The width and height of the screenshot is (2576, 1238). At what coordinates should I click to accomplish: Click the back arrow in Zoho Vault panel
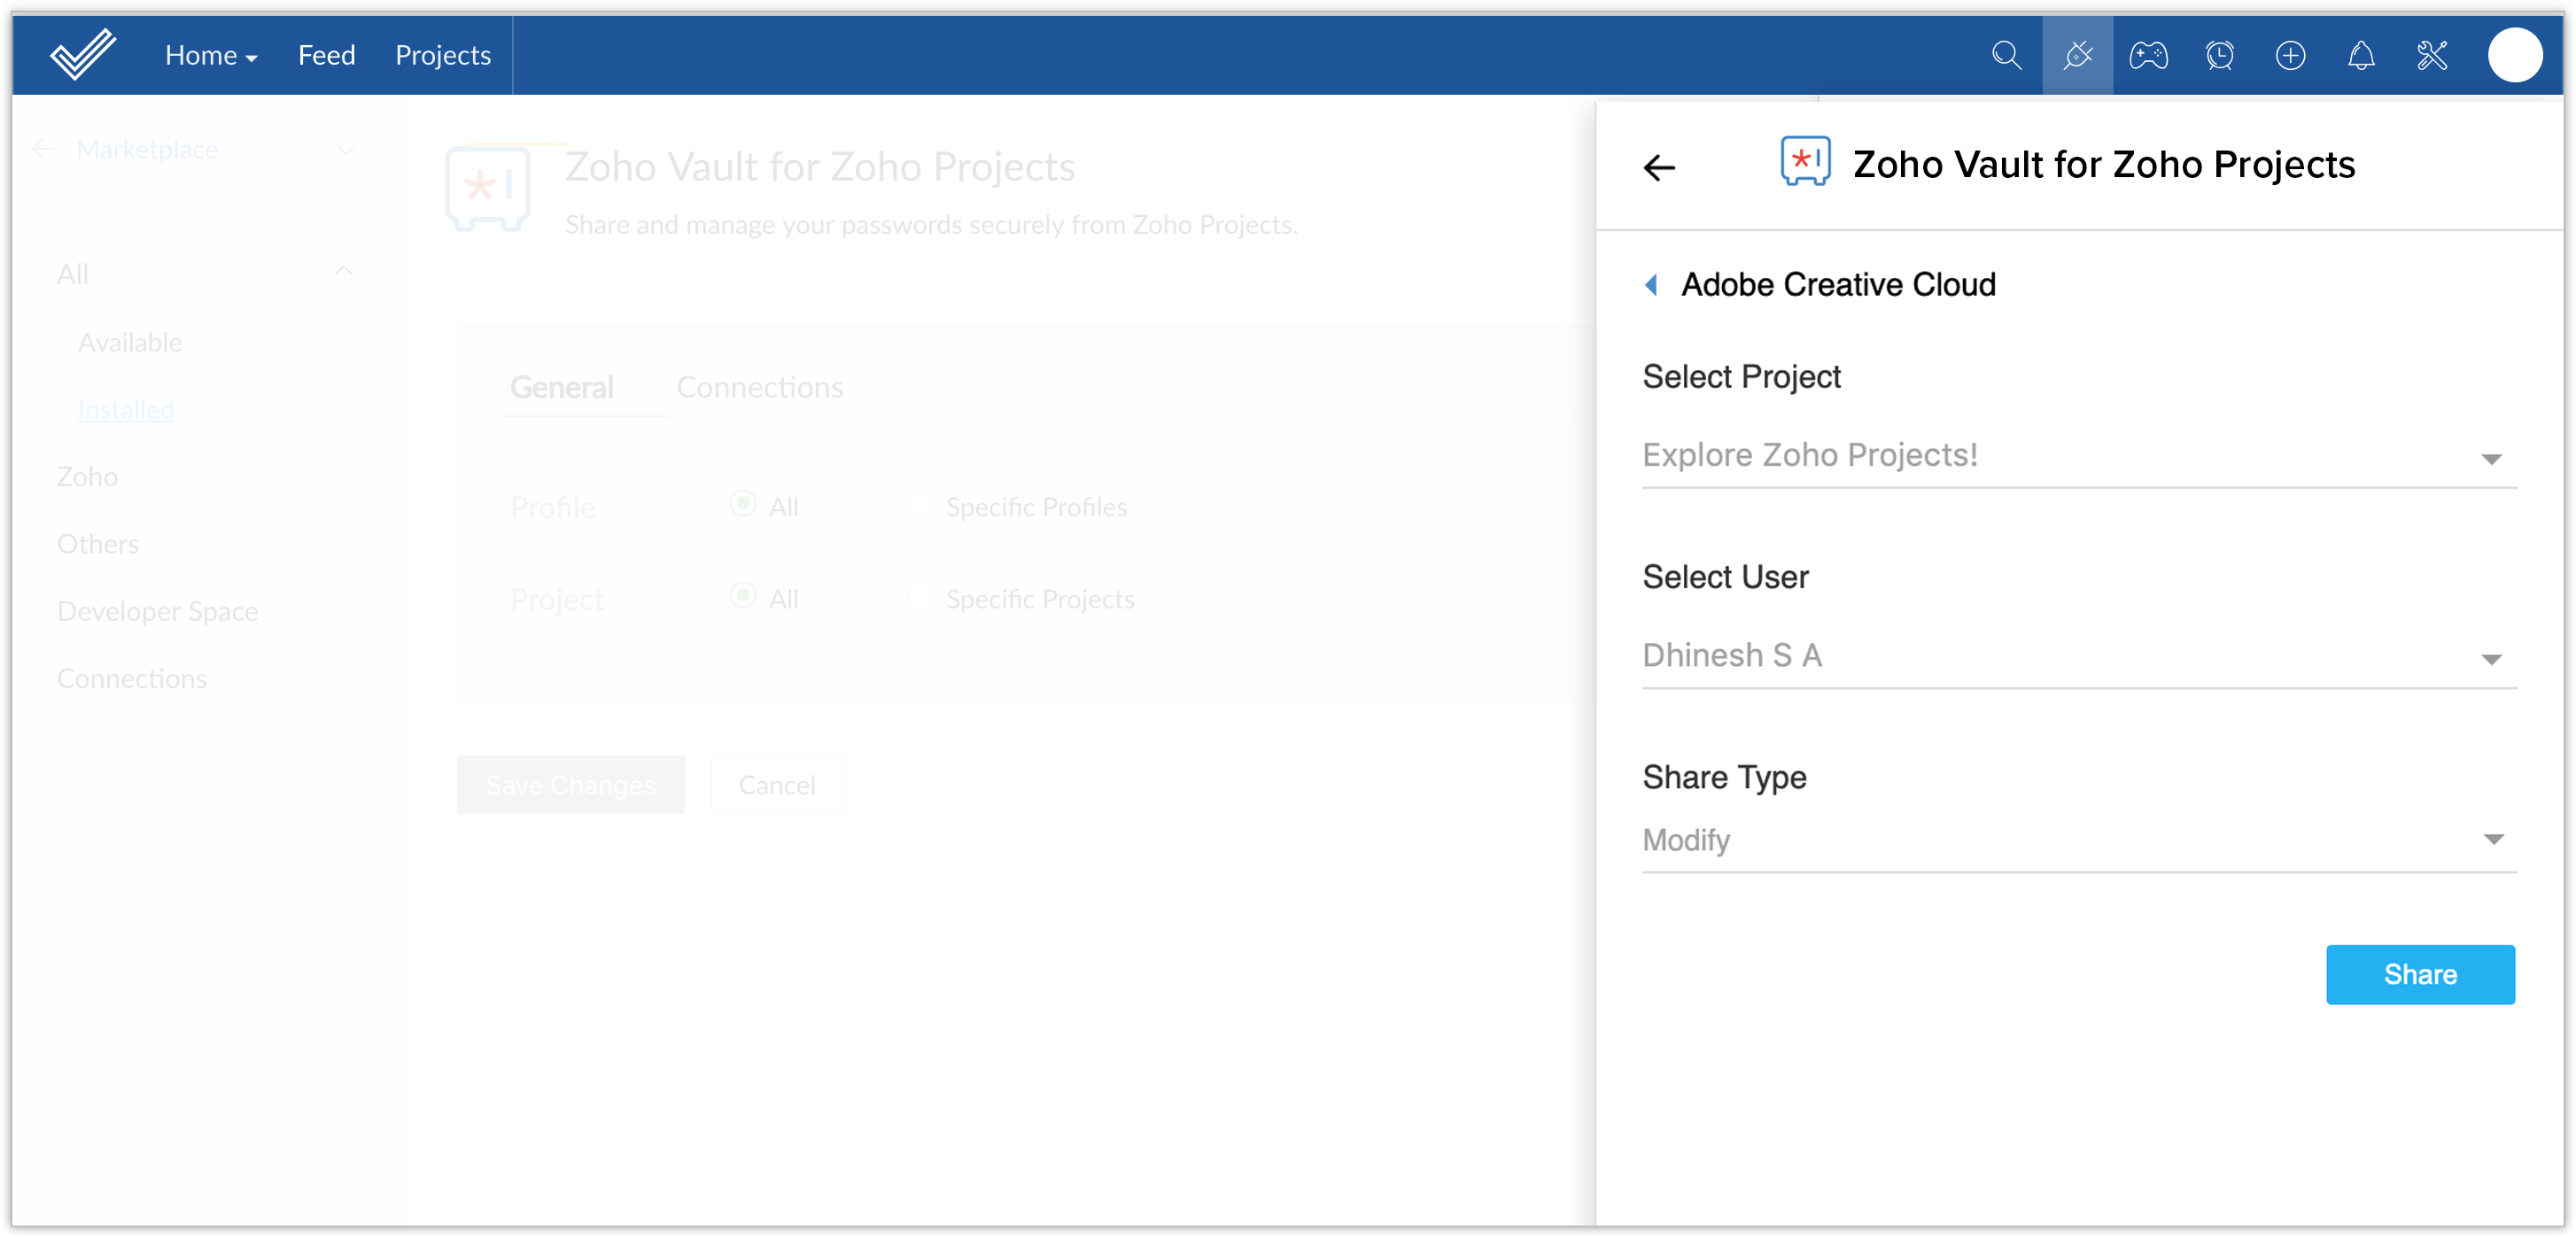1659,168
